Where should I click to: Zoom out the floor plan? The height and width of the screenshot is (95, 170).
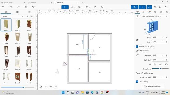point(46,87)
